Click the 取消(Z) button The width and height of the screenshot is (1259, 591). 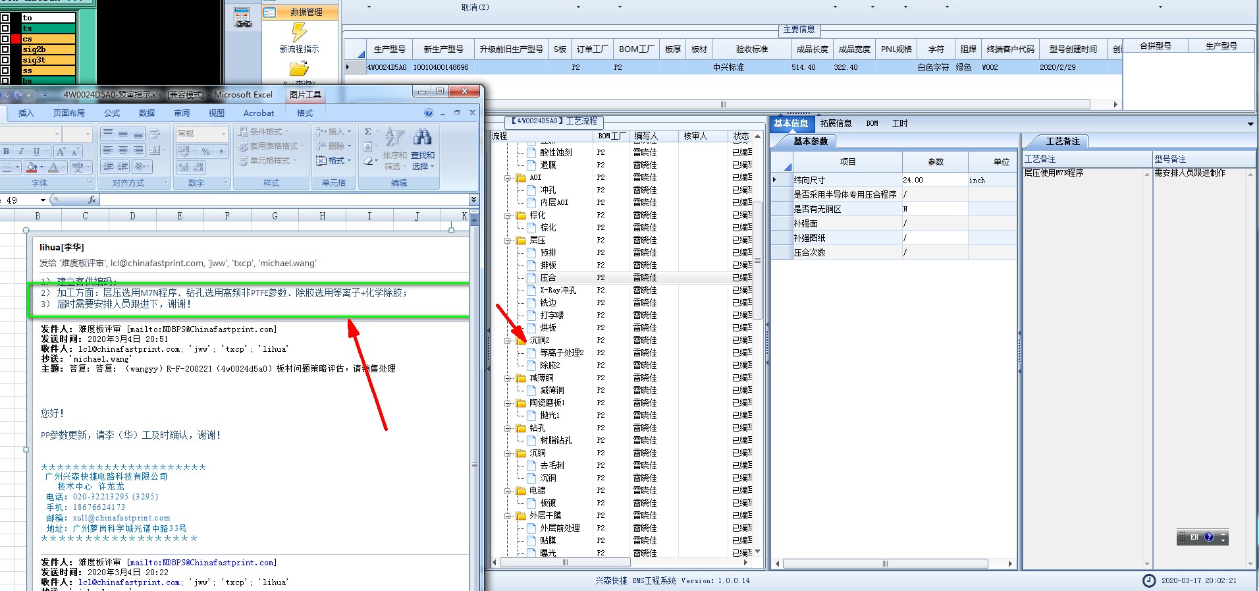click(475, 7)
